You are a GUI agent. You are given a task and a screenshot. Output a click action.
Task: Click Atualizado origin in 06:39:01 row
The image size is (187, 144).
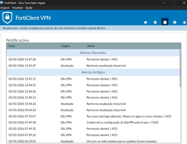(67, 141)
